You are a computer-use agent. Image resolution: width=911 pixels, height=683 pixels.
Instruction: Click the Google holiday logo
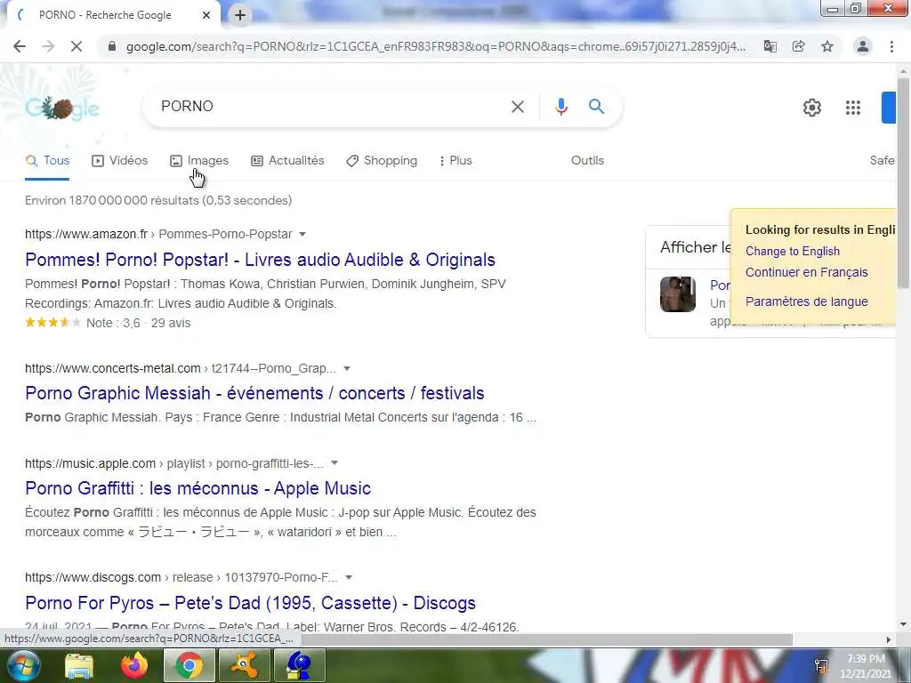[x=62, y=108]
